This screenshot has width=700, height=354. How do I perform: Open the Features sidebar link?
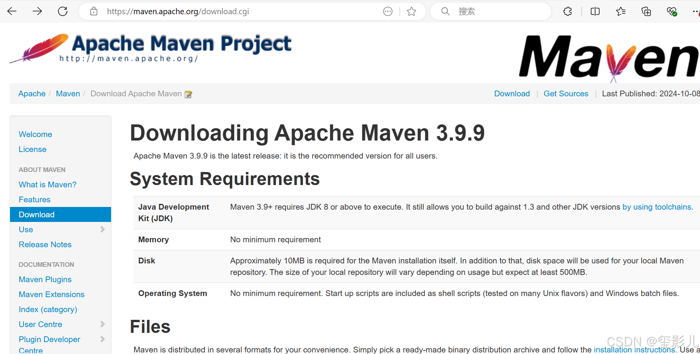(x=35, y=200)
